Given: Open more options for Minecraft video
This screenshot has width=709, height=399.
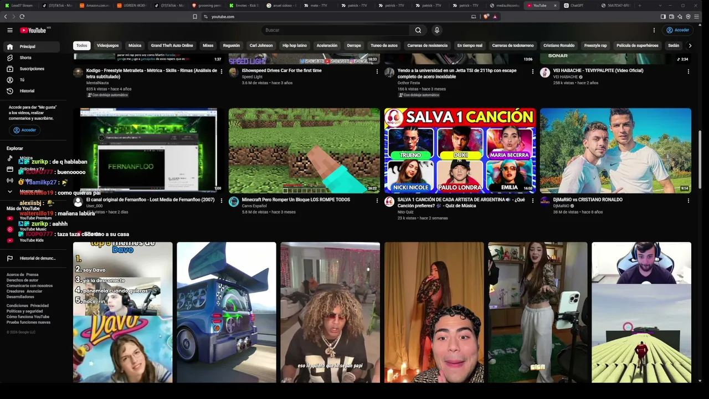Looking at the screenshot, I should click(377, 201).
